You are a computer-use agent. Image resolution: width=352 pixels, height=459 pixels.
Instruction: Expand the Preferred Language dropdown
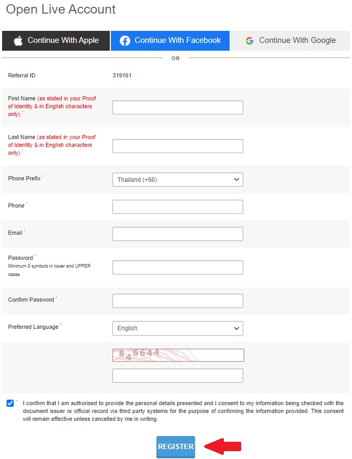pos(178,328)
